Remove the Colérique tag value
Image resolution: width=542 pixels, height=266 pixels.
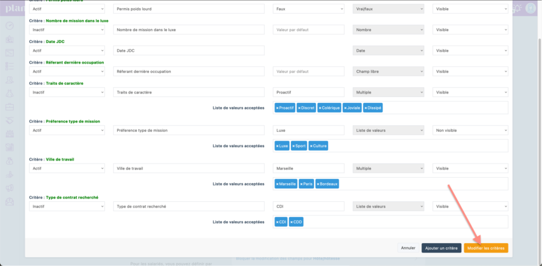coord(320,108)
